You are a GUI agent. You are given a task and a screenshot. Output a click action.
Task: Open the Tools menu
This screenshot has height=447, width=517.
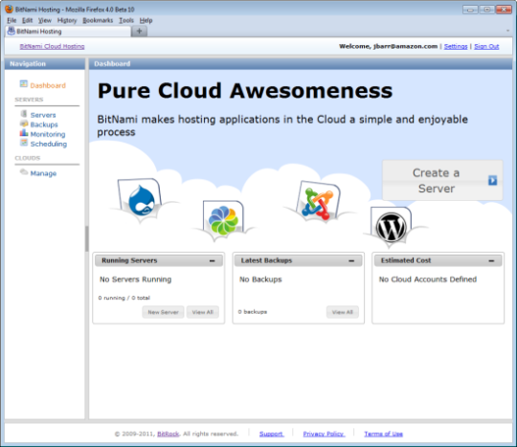point(126,20)
